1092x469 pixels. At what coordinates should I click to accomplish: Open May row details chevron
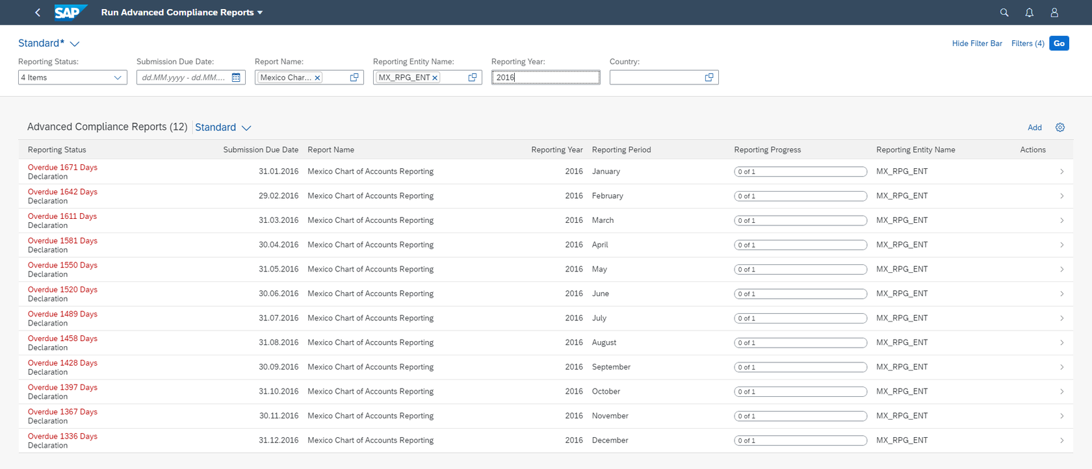[1061, 270]
